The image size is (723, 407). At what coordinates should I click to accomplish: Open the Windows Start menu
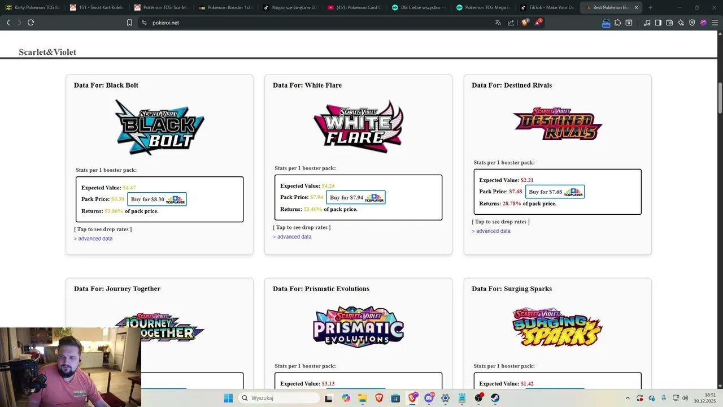pyautogui.click(x=228, y=398)
